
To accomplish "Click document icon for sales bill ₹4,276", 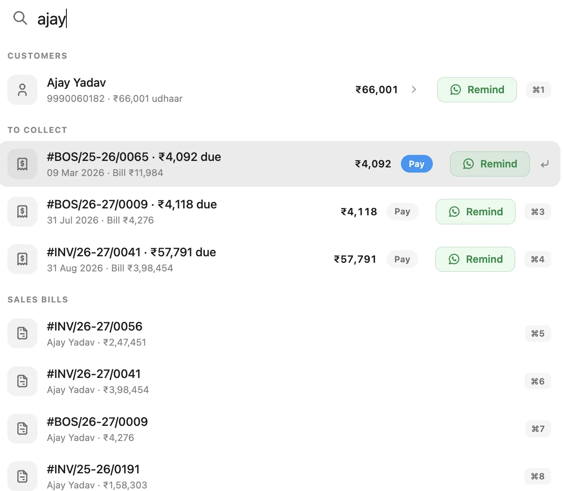I will [22, 429].
